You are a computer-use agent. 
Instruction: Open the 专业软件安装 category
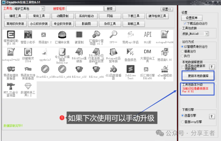(63, 24)
